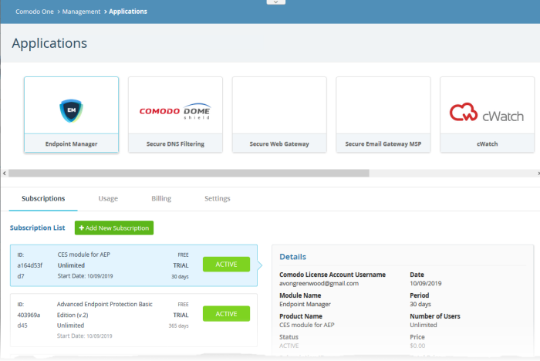The image size is (540, 361).
Task: Click the Endpoint Manager tile label
Action: (71, 144)
